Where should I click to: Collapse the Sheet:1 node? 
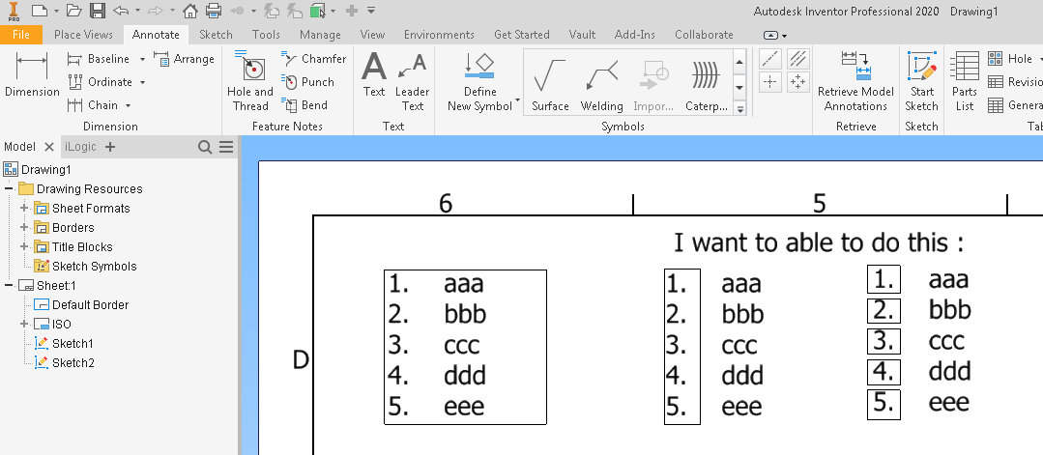(x=9, y=285)
